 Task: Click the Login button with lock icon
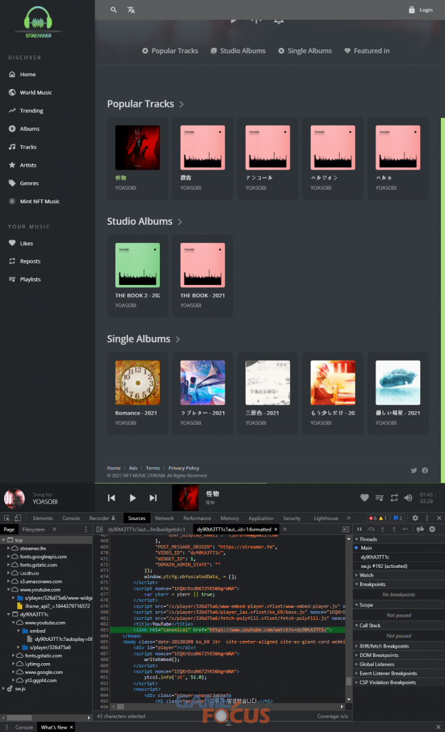(421, 10)
